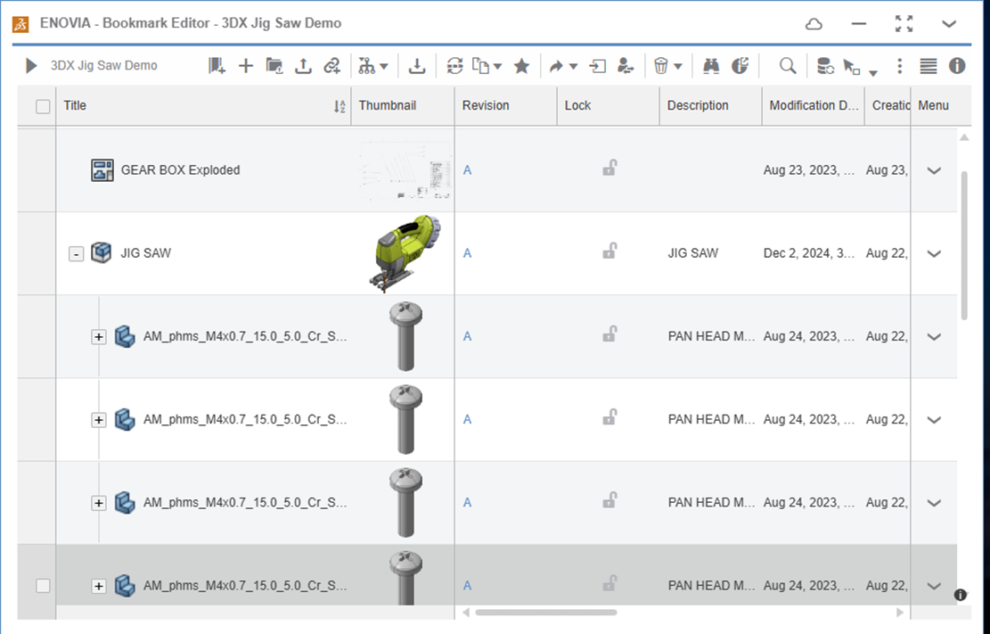This screenshot has width=990, height=634.
Task: Click the download icon in the toolbar
Action: click(417, 66)
